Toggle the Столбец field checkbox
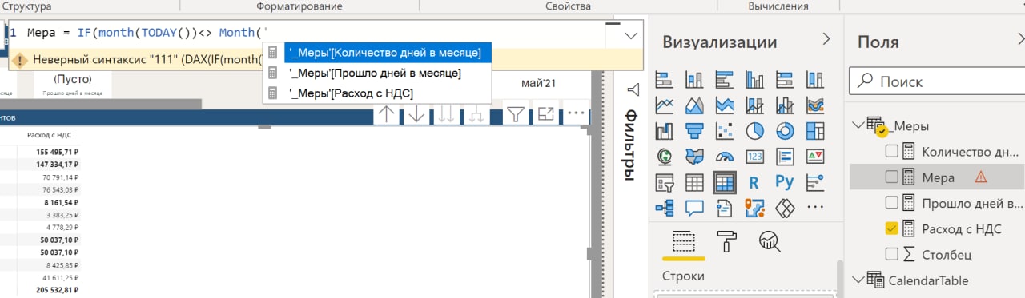Viewport: 1025px width, 298px height. coord(892,254)
